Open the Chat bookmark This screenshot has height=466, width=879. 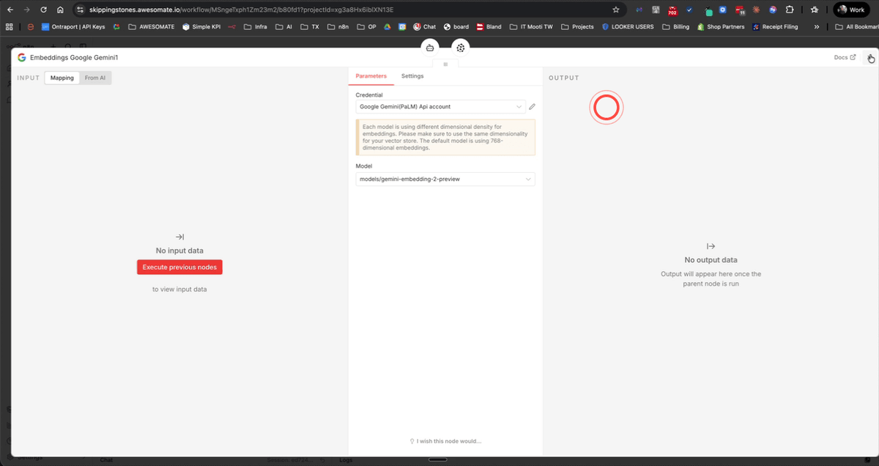click(424, 26)
